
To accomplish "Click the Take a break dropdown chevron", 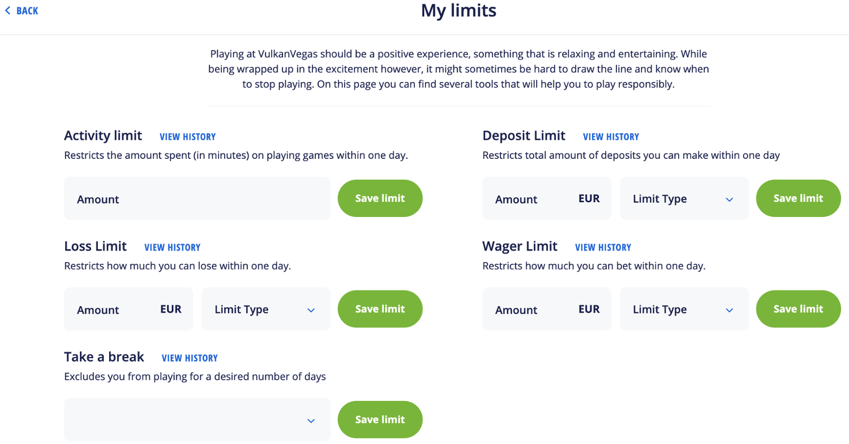I will pos(310,421).
